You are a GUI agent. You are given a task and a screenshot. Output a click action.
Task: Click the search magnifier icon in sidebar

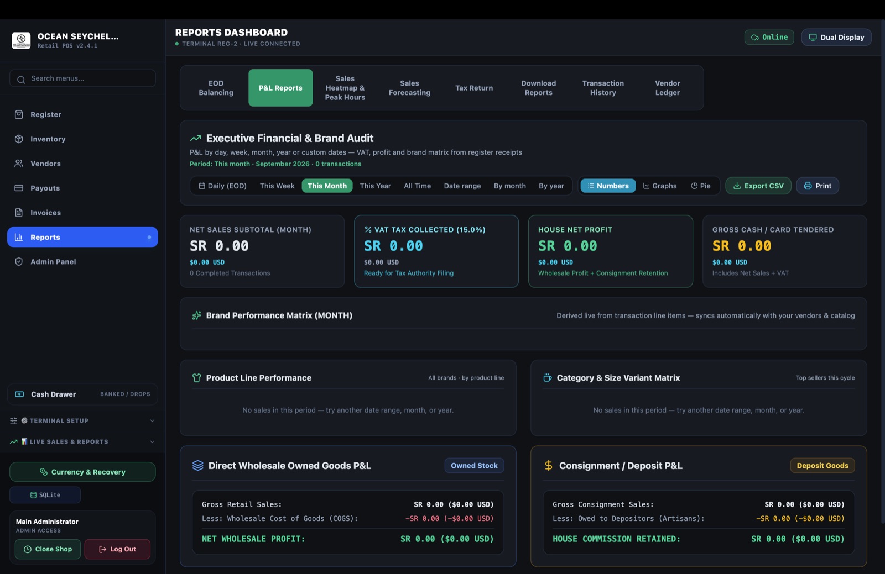point(21,80)
